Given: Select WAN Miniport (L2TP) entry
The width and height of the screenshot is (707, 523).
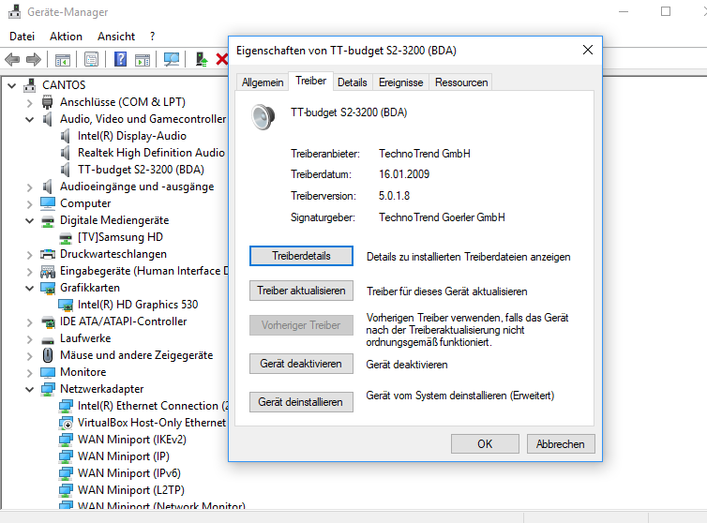Looking at the screenshot, I should coord(130,490).
